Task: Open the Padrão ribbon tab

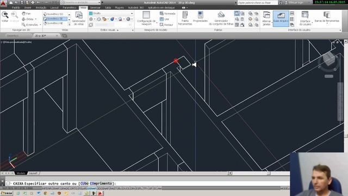Action: pos(16,8)
